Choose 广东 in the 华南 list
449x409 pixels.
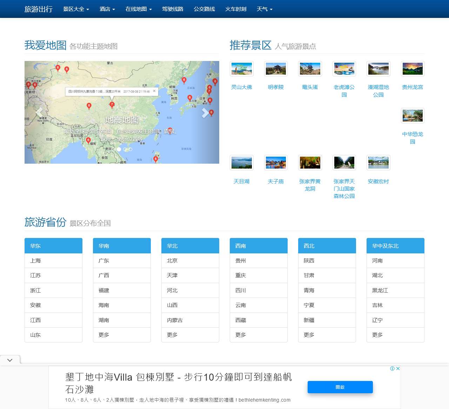coord(122,261)
